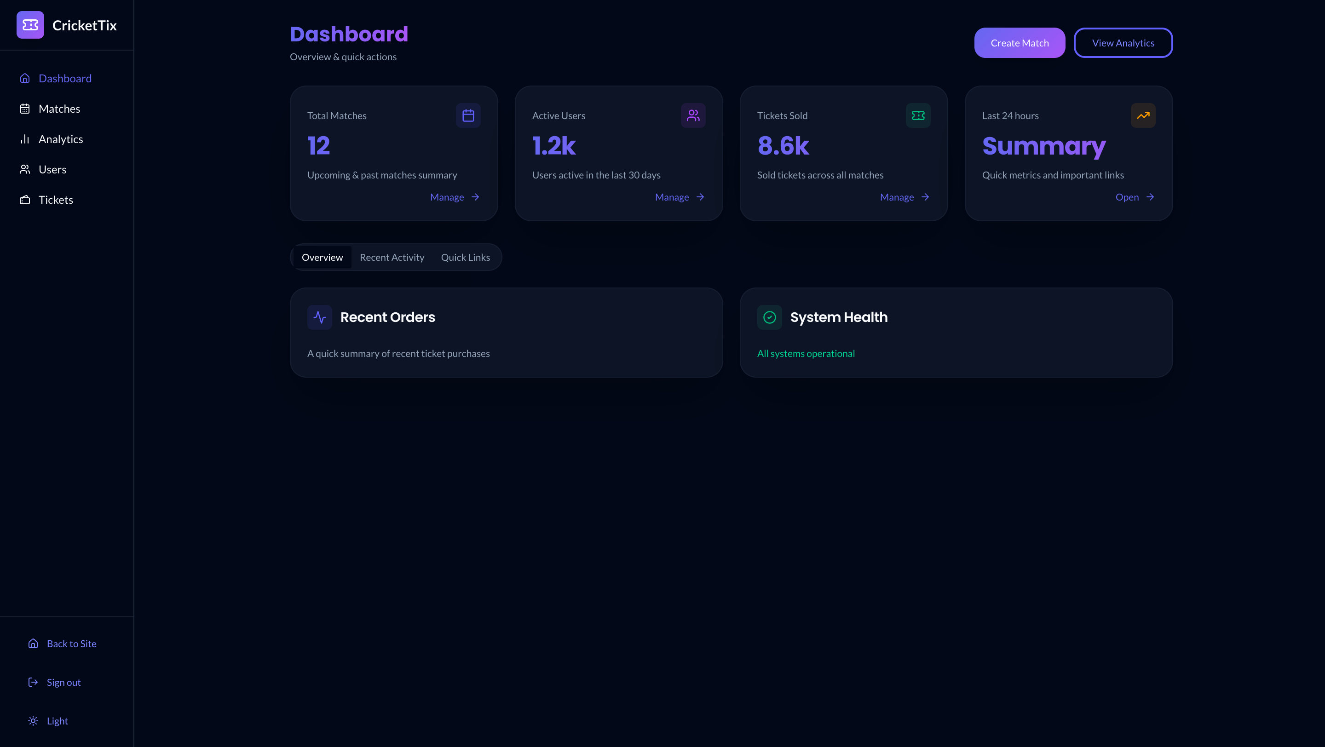Open Tickets section in sidebar
1325x747 pixels.
pos(56,200)
